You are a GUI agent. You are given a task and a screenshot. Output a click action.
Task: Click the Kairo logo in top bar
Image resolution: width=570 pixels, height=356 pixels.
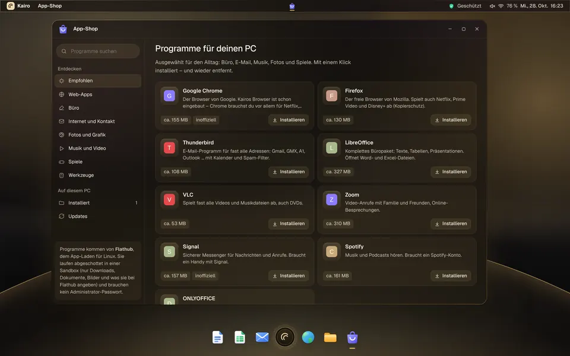pos(11,6)
